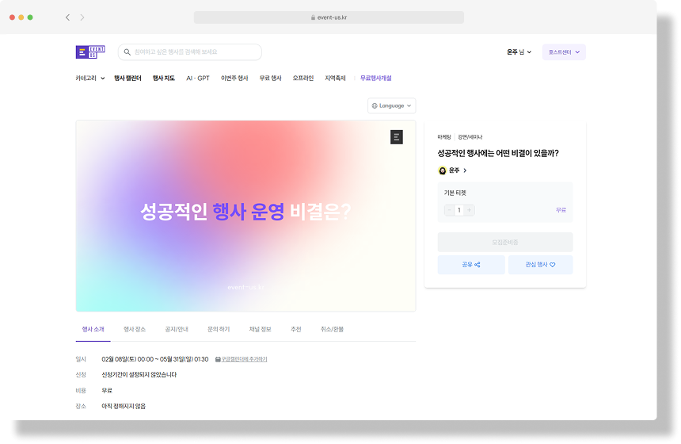Open 행사 지도 menu
681x444 pixels.
click(x=164, y=78)
